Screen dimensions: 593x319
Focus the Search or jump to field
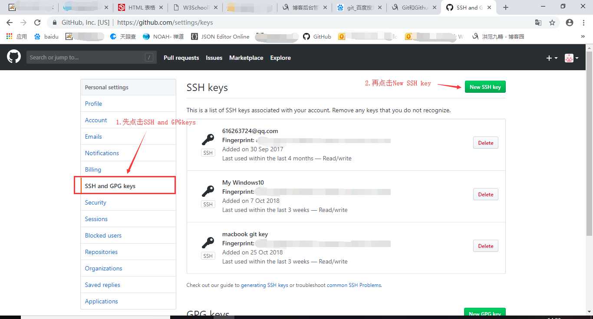pyautogui.click(x=91, y=57)
